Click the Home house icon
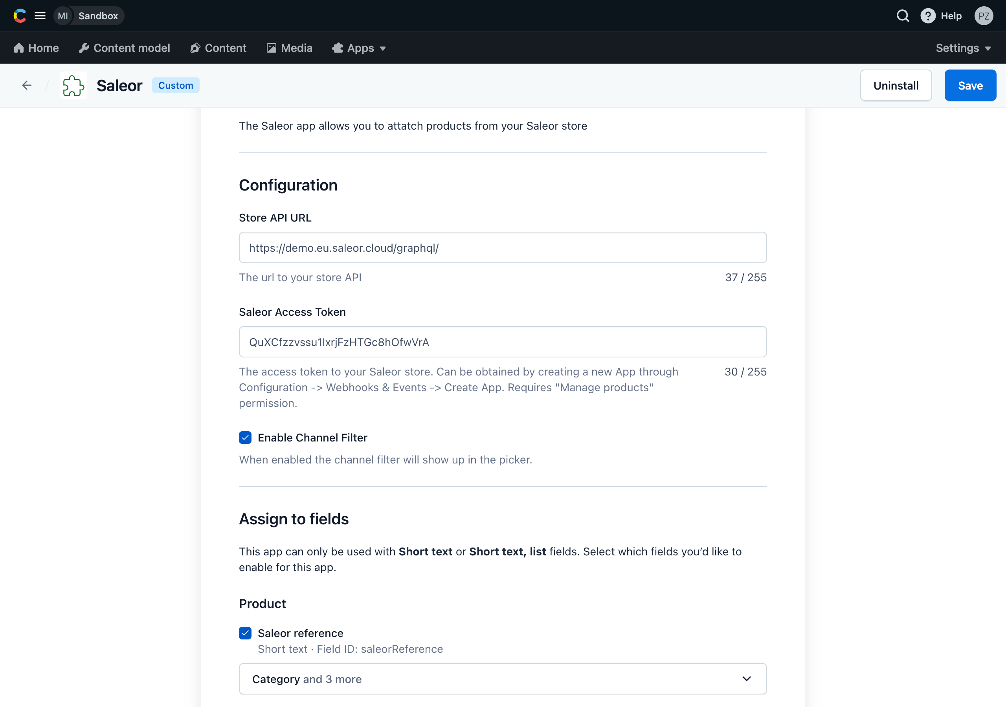1006x707 pixels. point(19,48)
